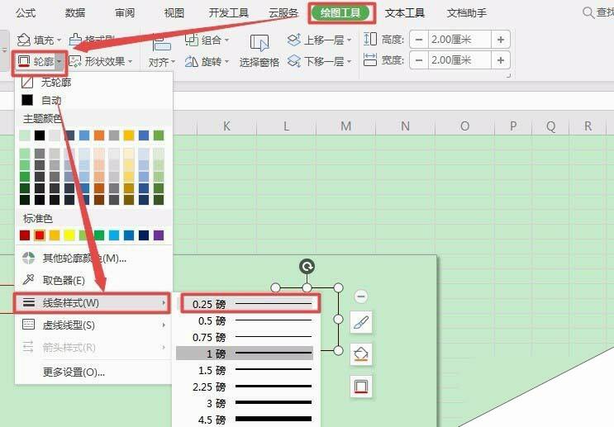Expand the 轮廓 dropdown arrow
Screen dimensions: 614x427
pos(59,61)
